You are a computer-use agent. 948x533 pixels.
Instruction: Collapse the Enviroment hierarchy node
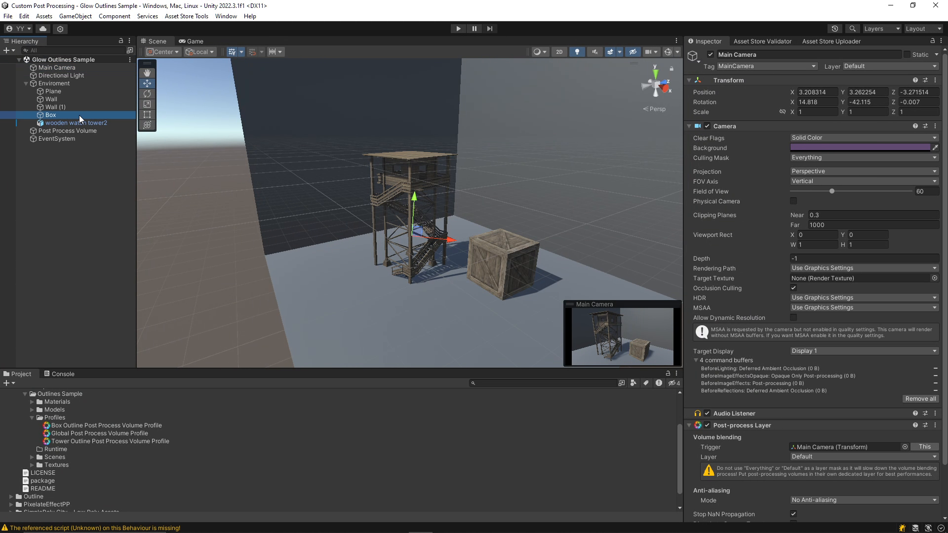(26, 83)
